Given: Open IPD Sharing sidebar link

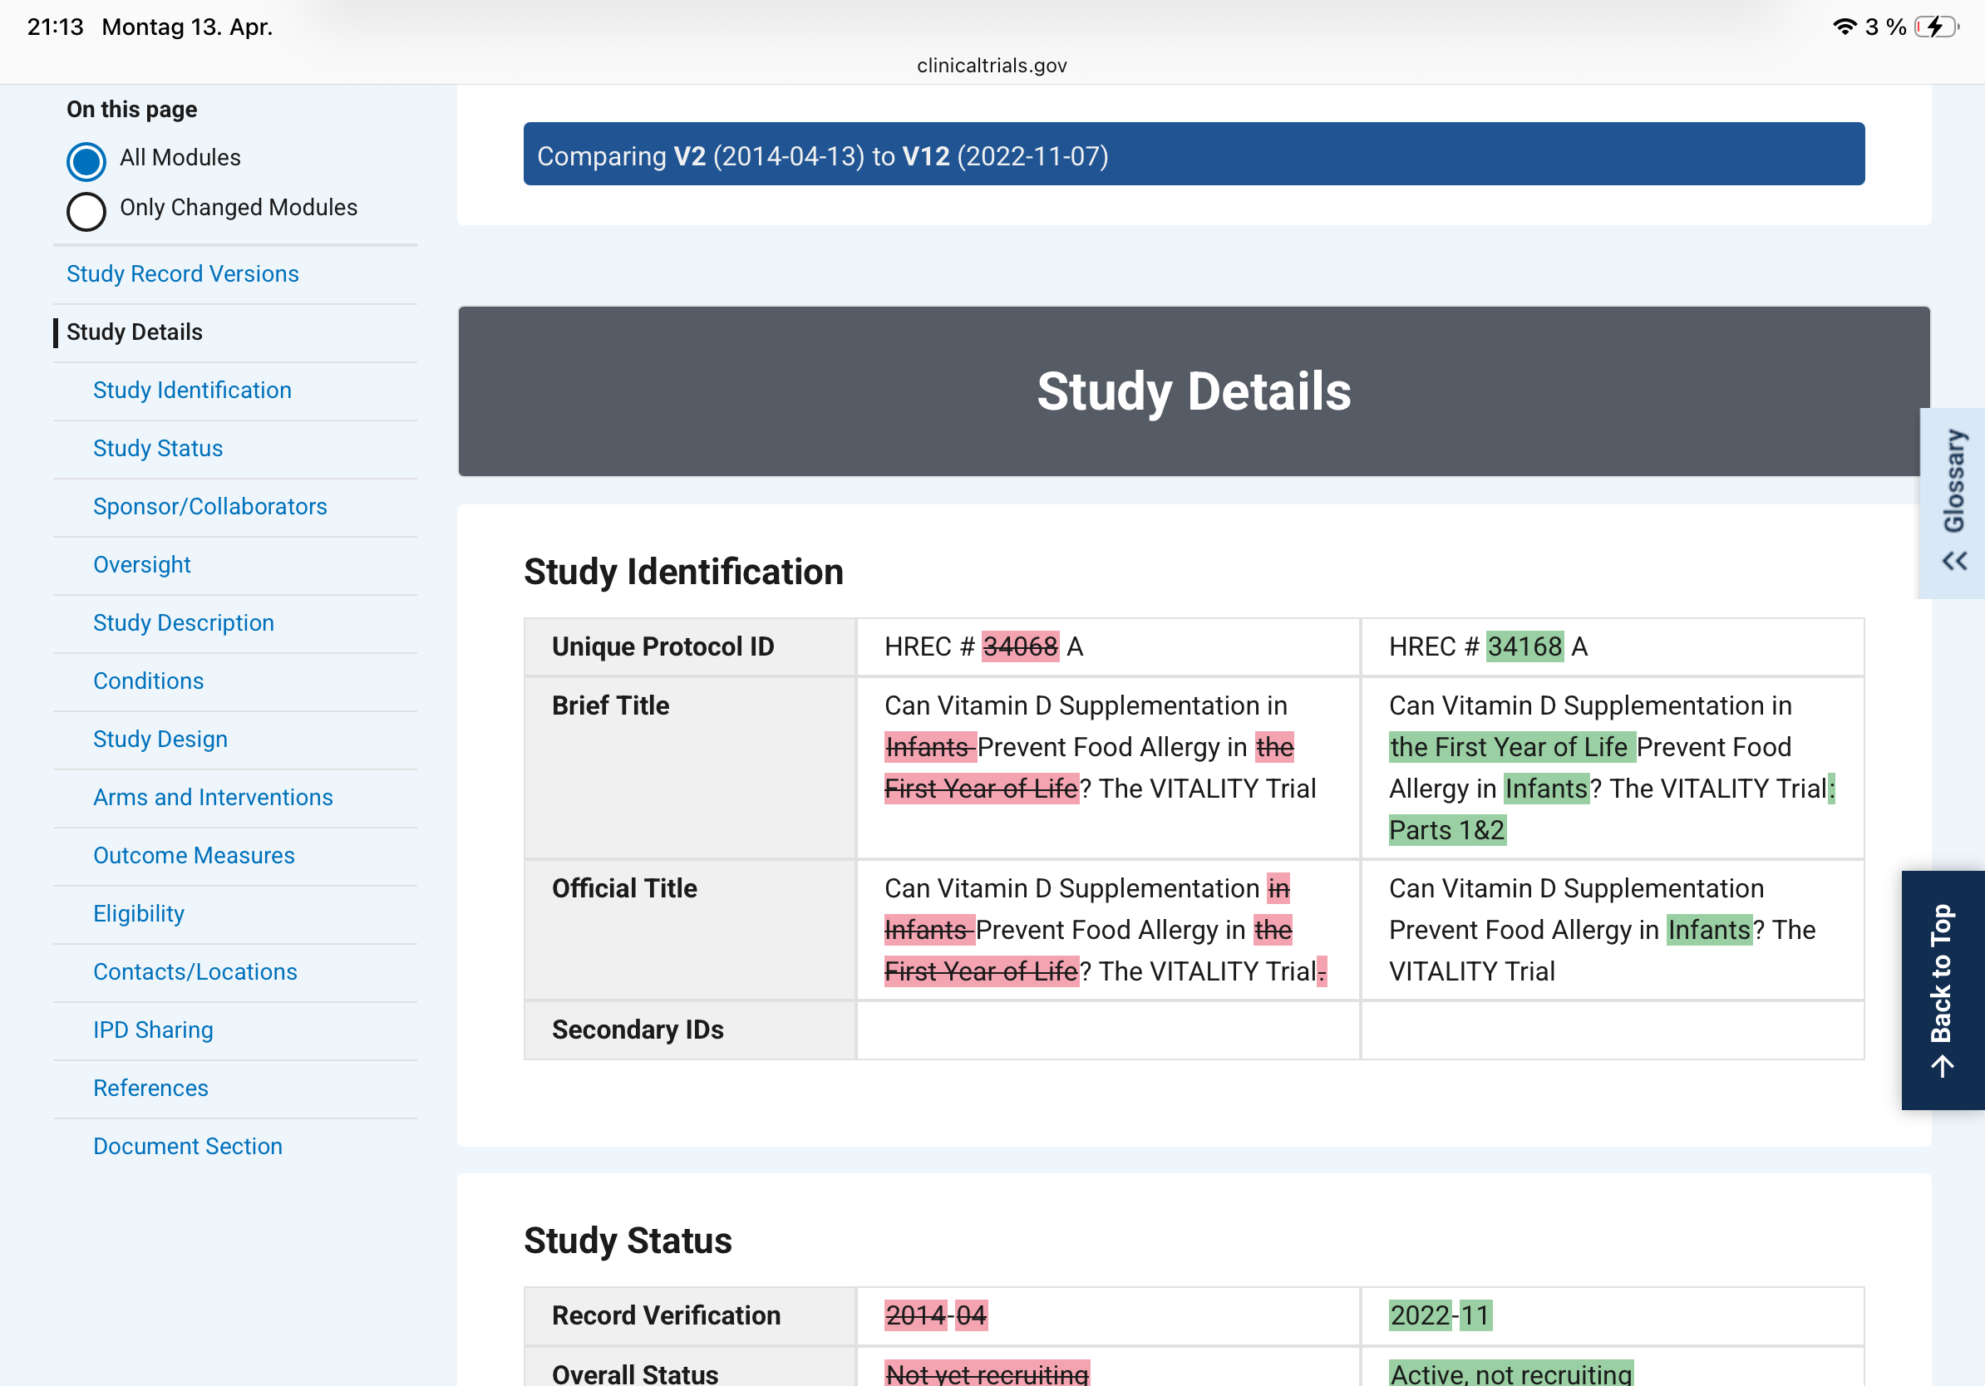Looking at the screenshot, I should [153, 1030].
